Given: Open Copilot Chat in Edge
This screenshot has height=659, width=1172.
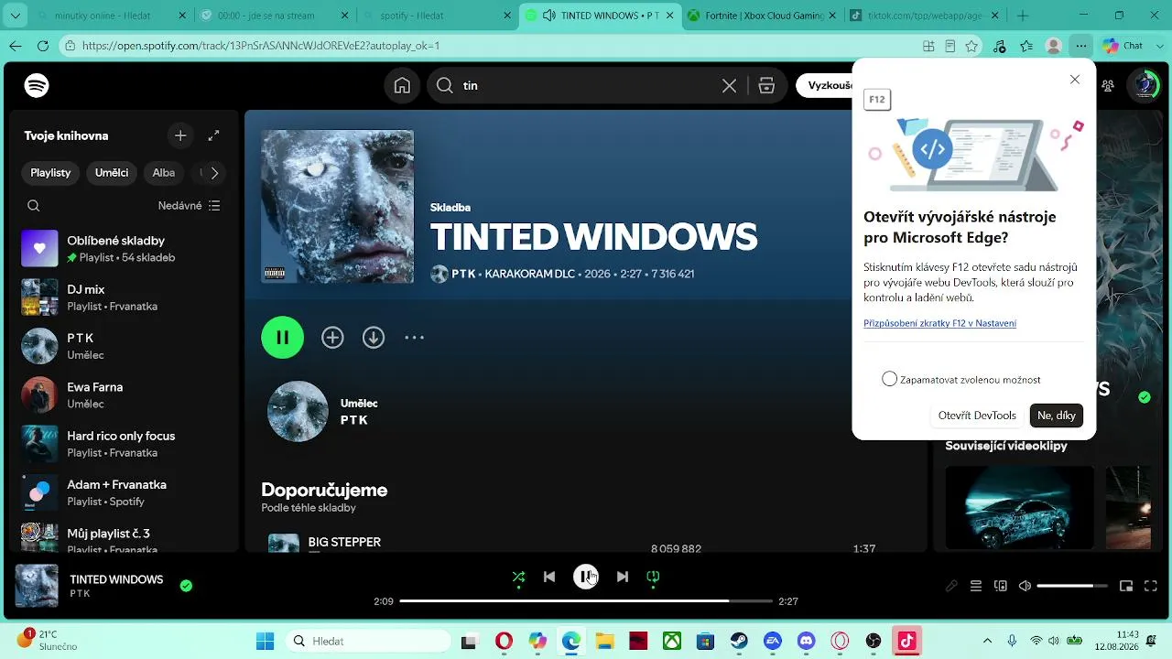Looking at the screenshot, I should (x=1123, y=46).
